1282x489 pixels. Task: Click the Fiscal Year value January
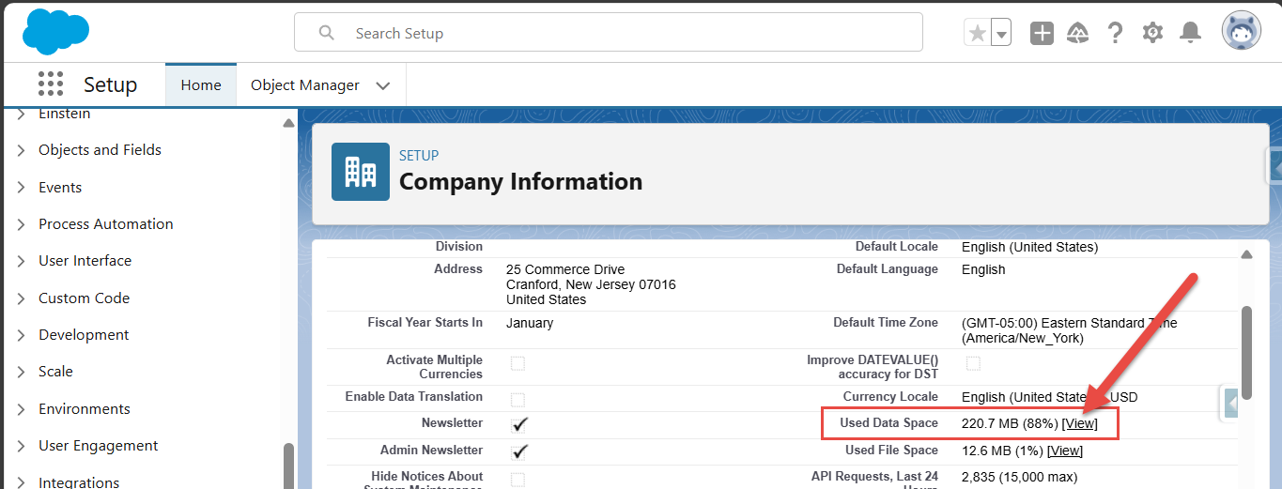530,323
